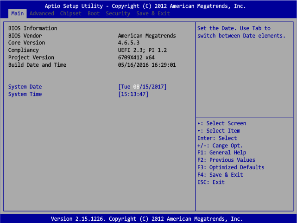Select the Main tab

[x=18, y=13]
